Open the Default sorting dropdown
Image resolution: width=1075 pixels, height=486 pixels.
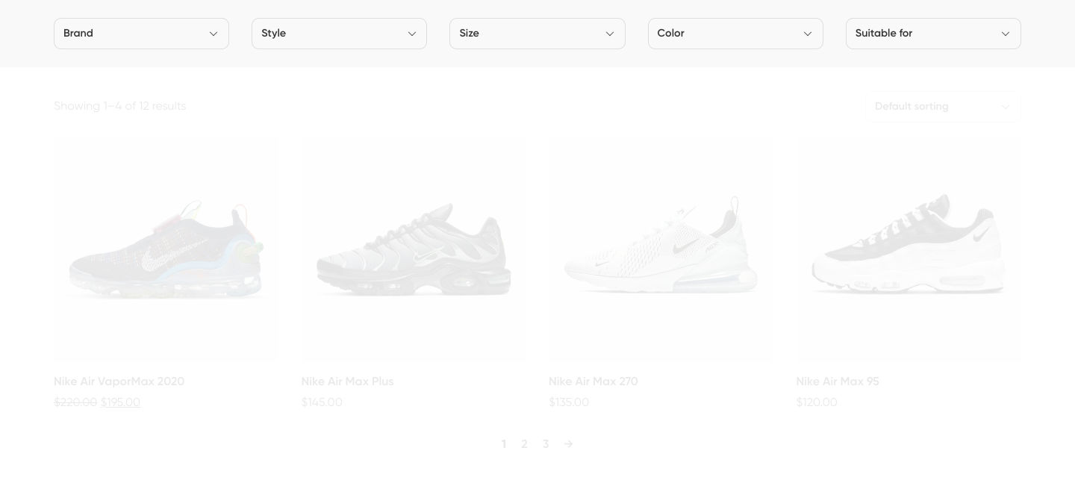point(942,107)
